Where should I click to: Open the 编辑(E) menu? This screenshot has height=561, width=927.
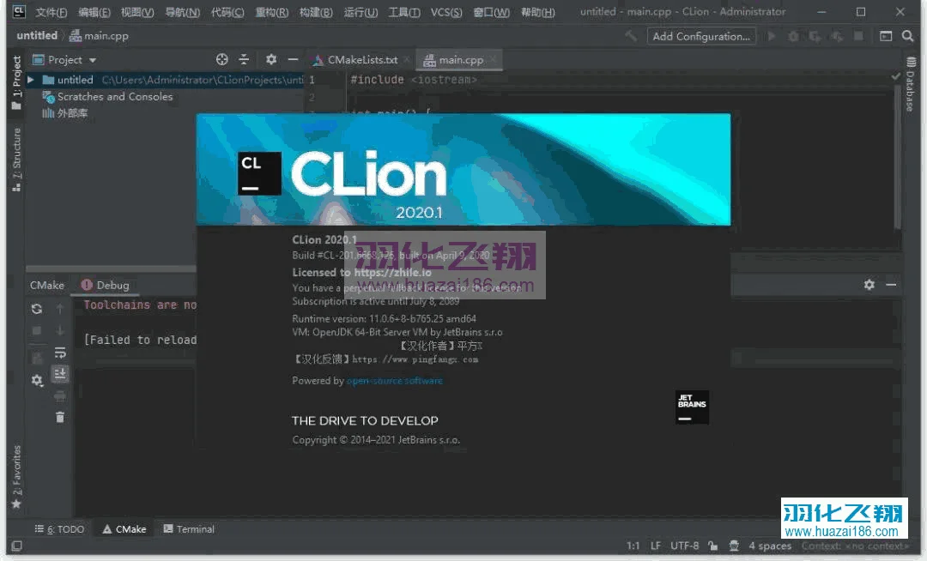[x=94, y=12]
